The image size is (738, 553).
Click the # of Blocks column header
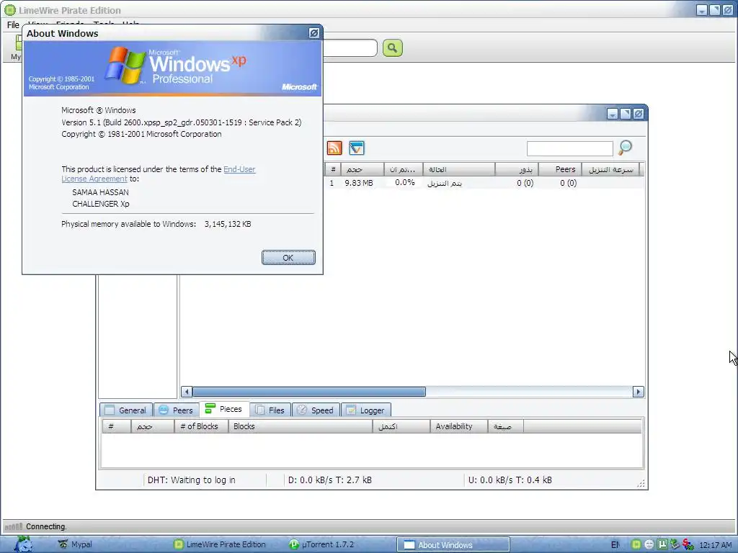[x=202, y=426]
